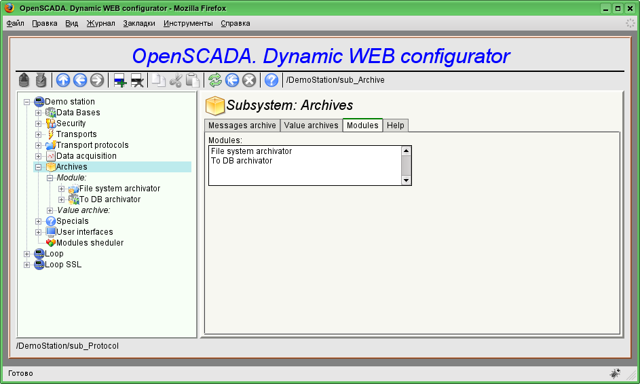640x384 pixels.
Task: Click the Copy item toolbar icon
Action: coord(159,80)
